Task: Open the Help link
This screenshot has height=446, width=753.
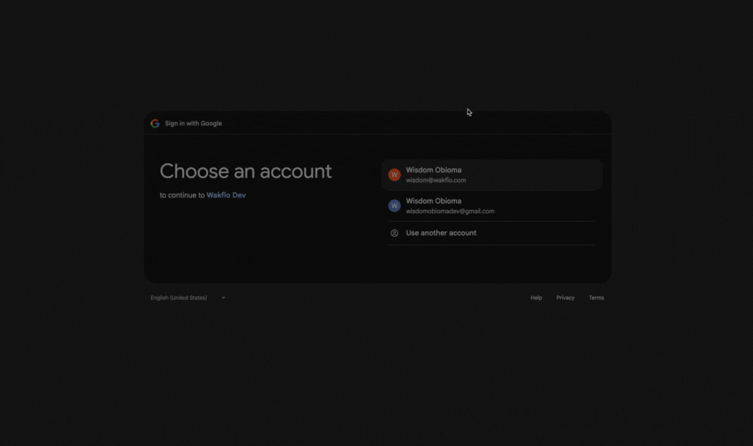Action: (536, 297)
